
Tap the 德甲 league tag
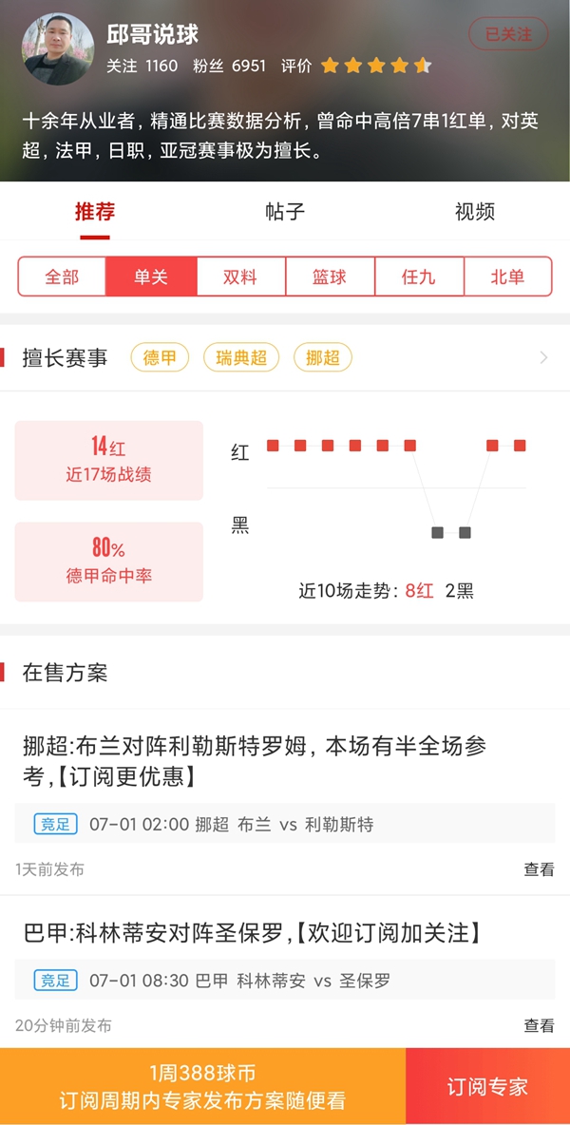(x=160, y=358)
